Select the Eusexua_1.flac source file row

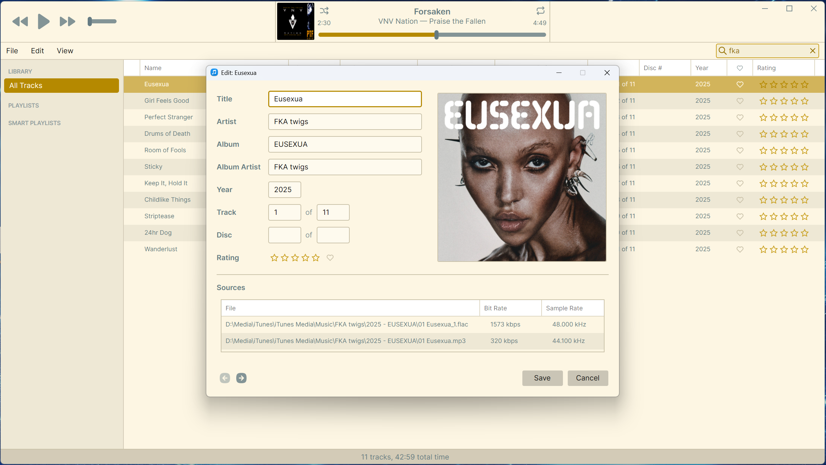tap(413, 324)
